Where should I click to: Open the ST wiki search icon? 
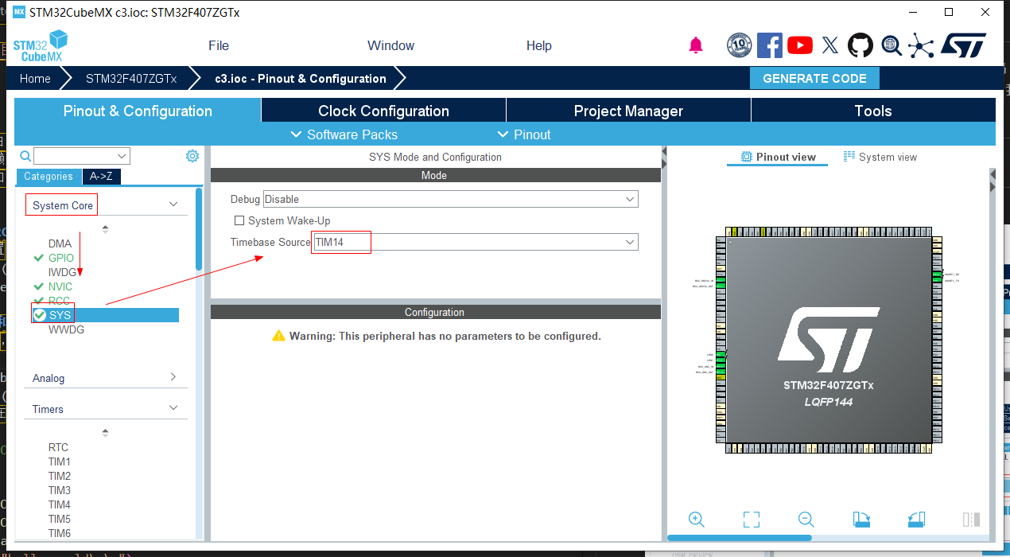pos(892,45)
